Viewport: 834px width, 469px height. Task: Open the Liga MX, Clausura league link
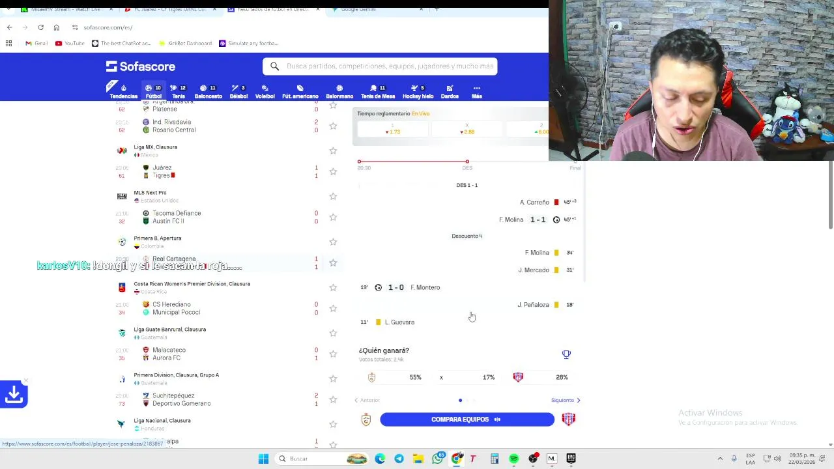(x=155, y=147)
